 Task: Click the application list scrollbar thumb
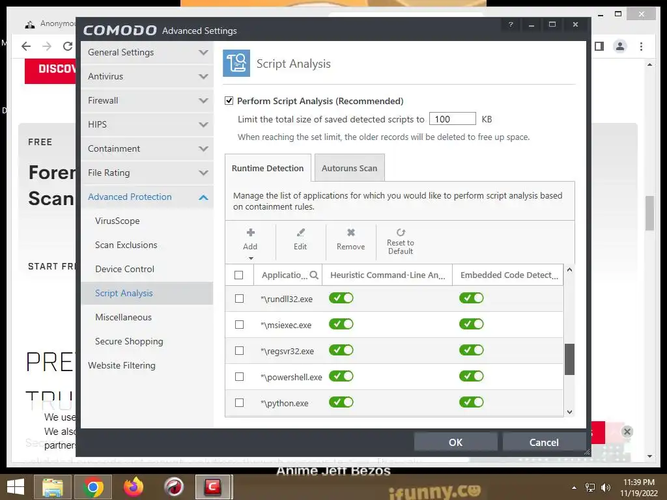(569, 359)
